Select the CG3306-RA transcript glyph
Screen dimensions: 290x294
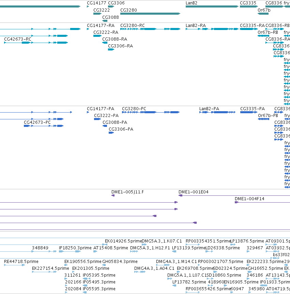(111, 49)
